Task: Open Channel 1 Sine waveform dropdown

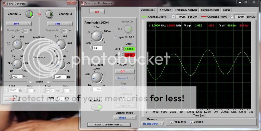Action: coord(19,24)
